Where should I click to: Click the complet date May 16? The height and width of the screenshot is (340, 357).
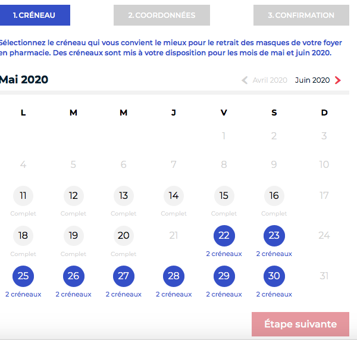click(274, 195)
